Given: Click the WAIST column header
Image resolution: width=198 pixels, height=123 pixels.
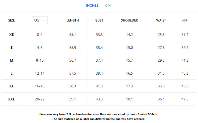Looking at the screenshot, I should [161, 20].
